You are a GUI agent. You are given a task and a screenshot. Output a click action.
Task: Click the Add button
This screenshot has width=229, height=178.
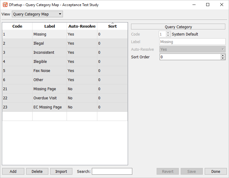[13, 171]
